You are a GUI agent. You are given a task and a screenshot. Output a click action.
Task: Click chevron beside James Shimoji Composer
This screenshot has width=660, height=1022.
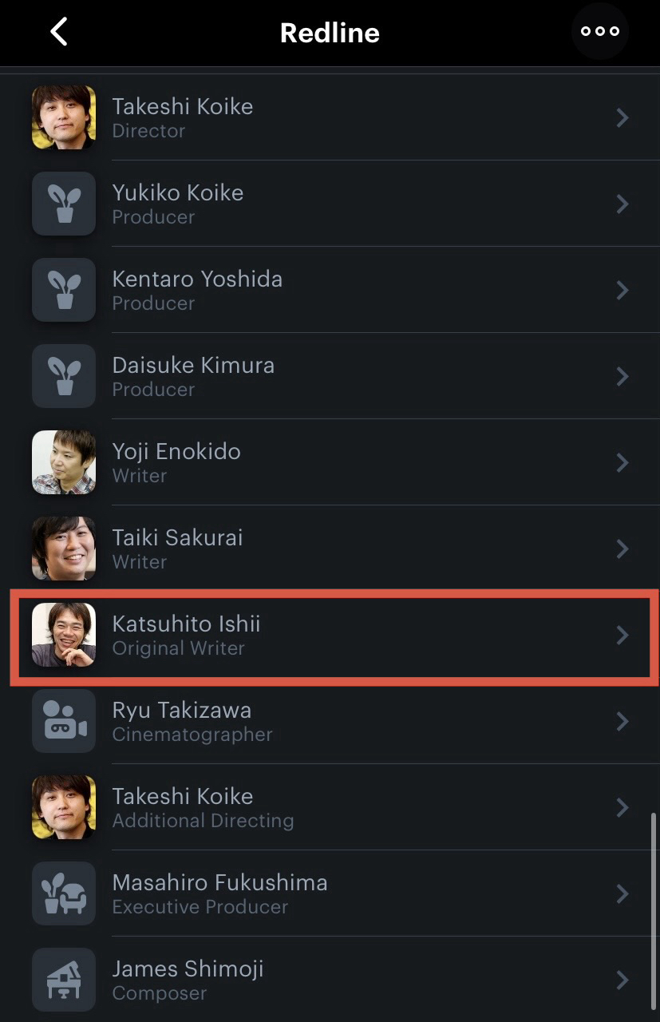point(622,980)
